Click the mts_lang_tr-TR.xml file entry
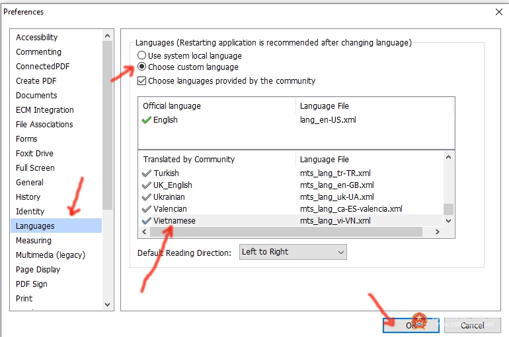The height and width of the screenshot is (337, 509). (335, 173)
